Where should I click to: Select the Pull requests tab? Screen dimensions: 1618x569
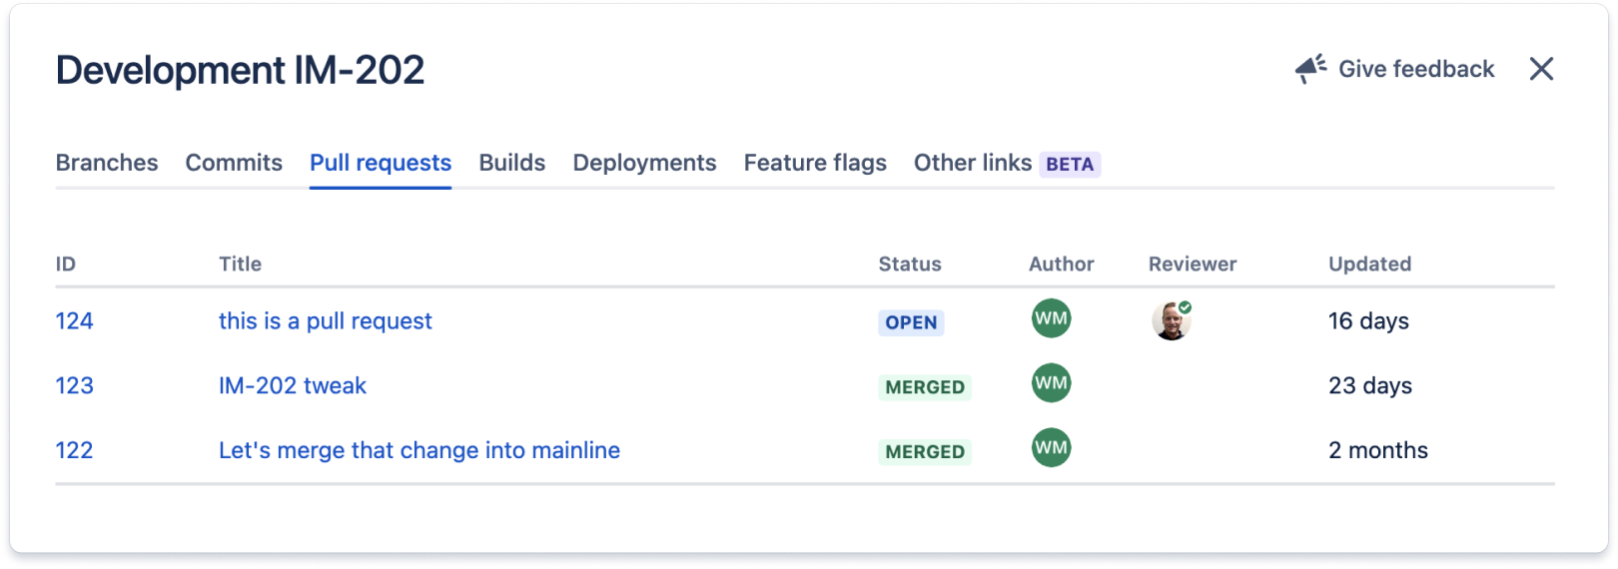pos(381,163)
